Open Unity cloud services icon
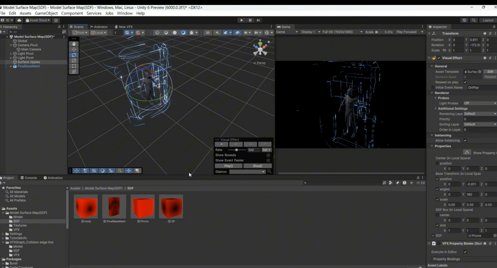 point(19,20)
